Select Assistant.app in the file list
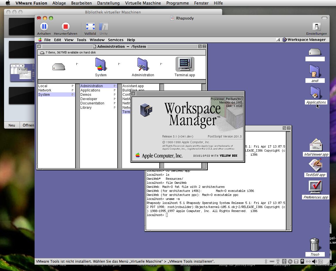 tap(133, 86)
